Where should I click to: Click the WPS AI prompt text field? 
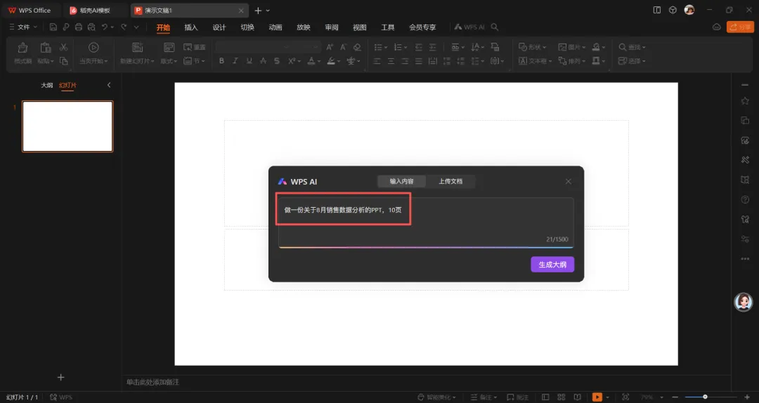tap(426, 223)
